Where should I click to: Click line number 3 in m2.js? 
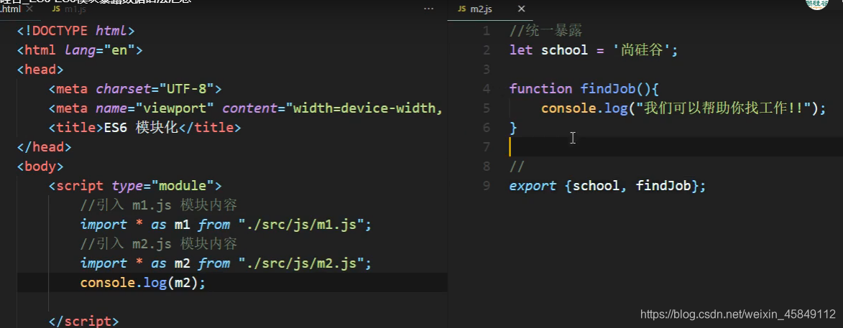[x=486, y=70]
